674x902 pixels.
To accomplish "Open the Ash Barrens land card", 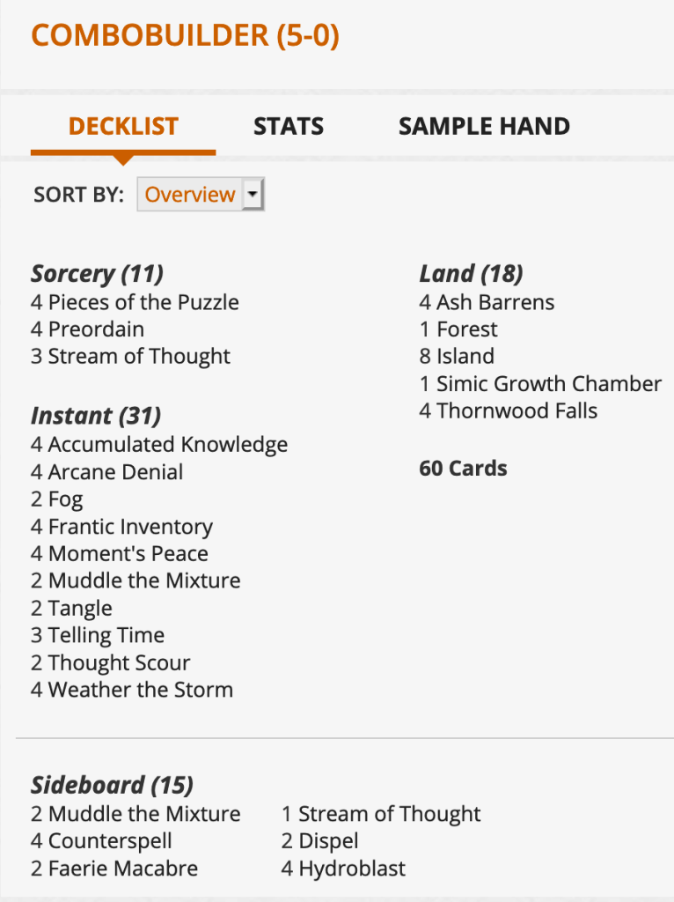I will pyautogui.click(x=495, y=302).
